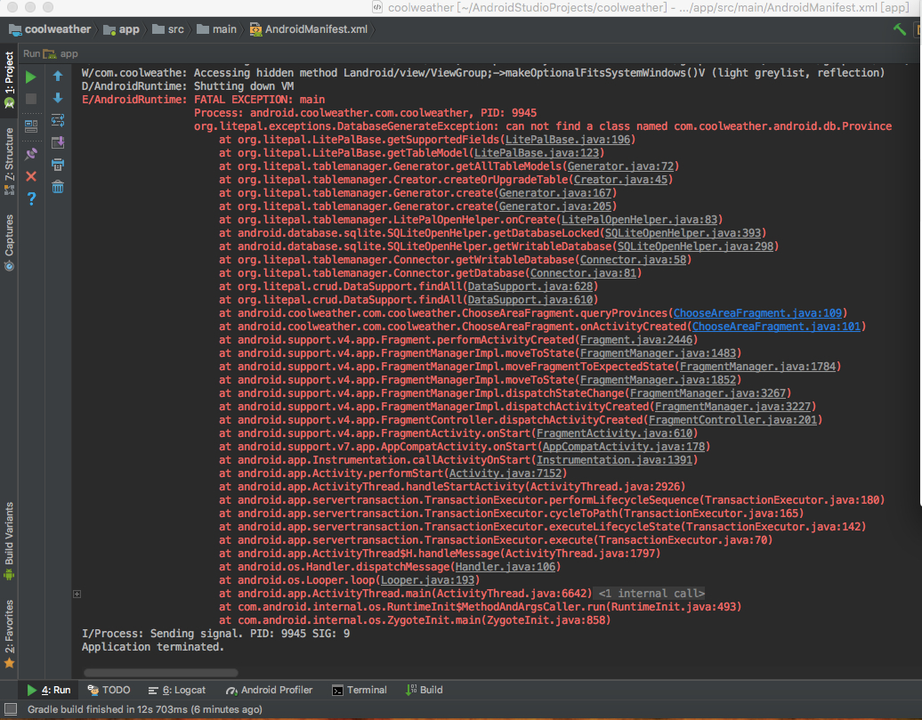Expand the folded internal call line
Image resolution: width=922 pixels, height=720 pixels.
(x=77, y=595)
